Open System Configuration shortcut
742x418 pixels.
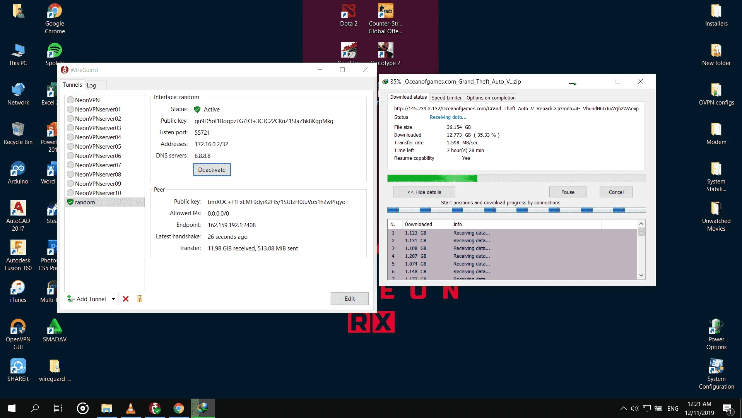tap(716, 374)
